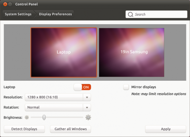The height and width of the screenshot is (137, 190).
Task: Click the Brightness slider handle
Action: click(44, 117)
